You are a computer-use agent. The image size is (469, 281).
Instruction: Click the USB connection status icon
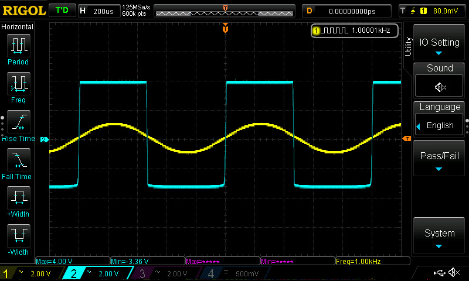(439, 273)
